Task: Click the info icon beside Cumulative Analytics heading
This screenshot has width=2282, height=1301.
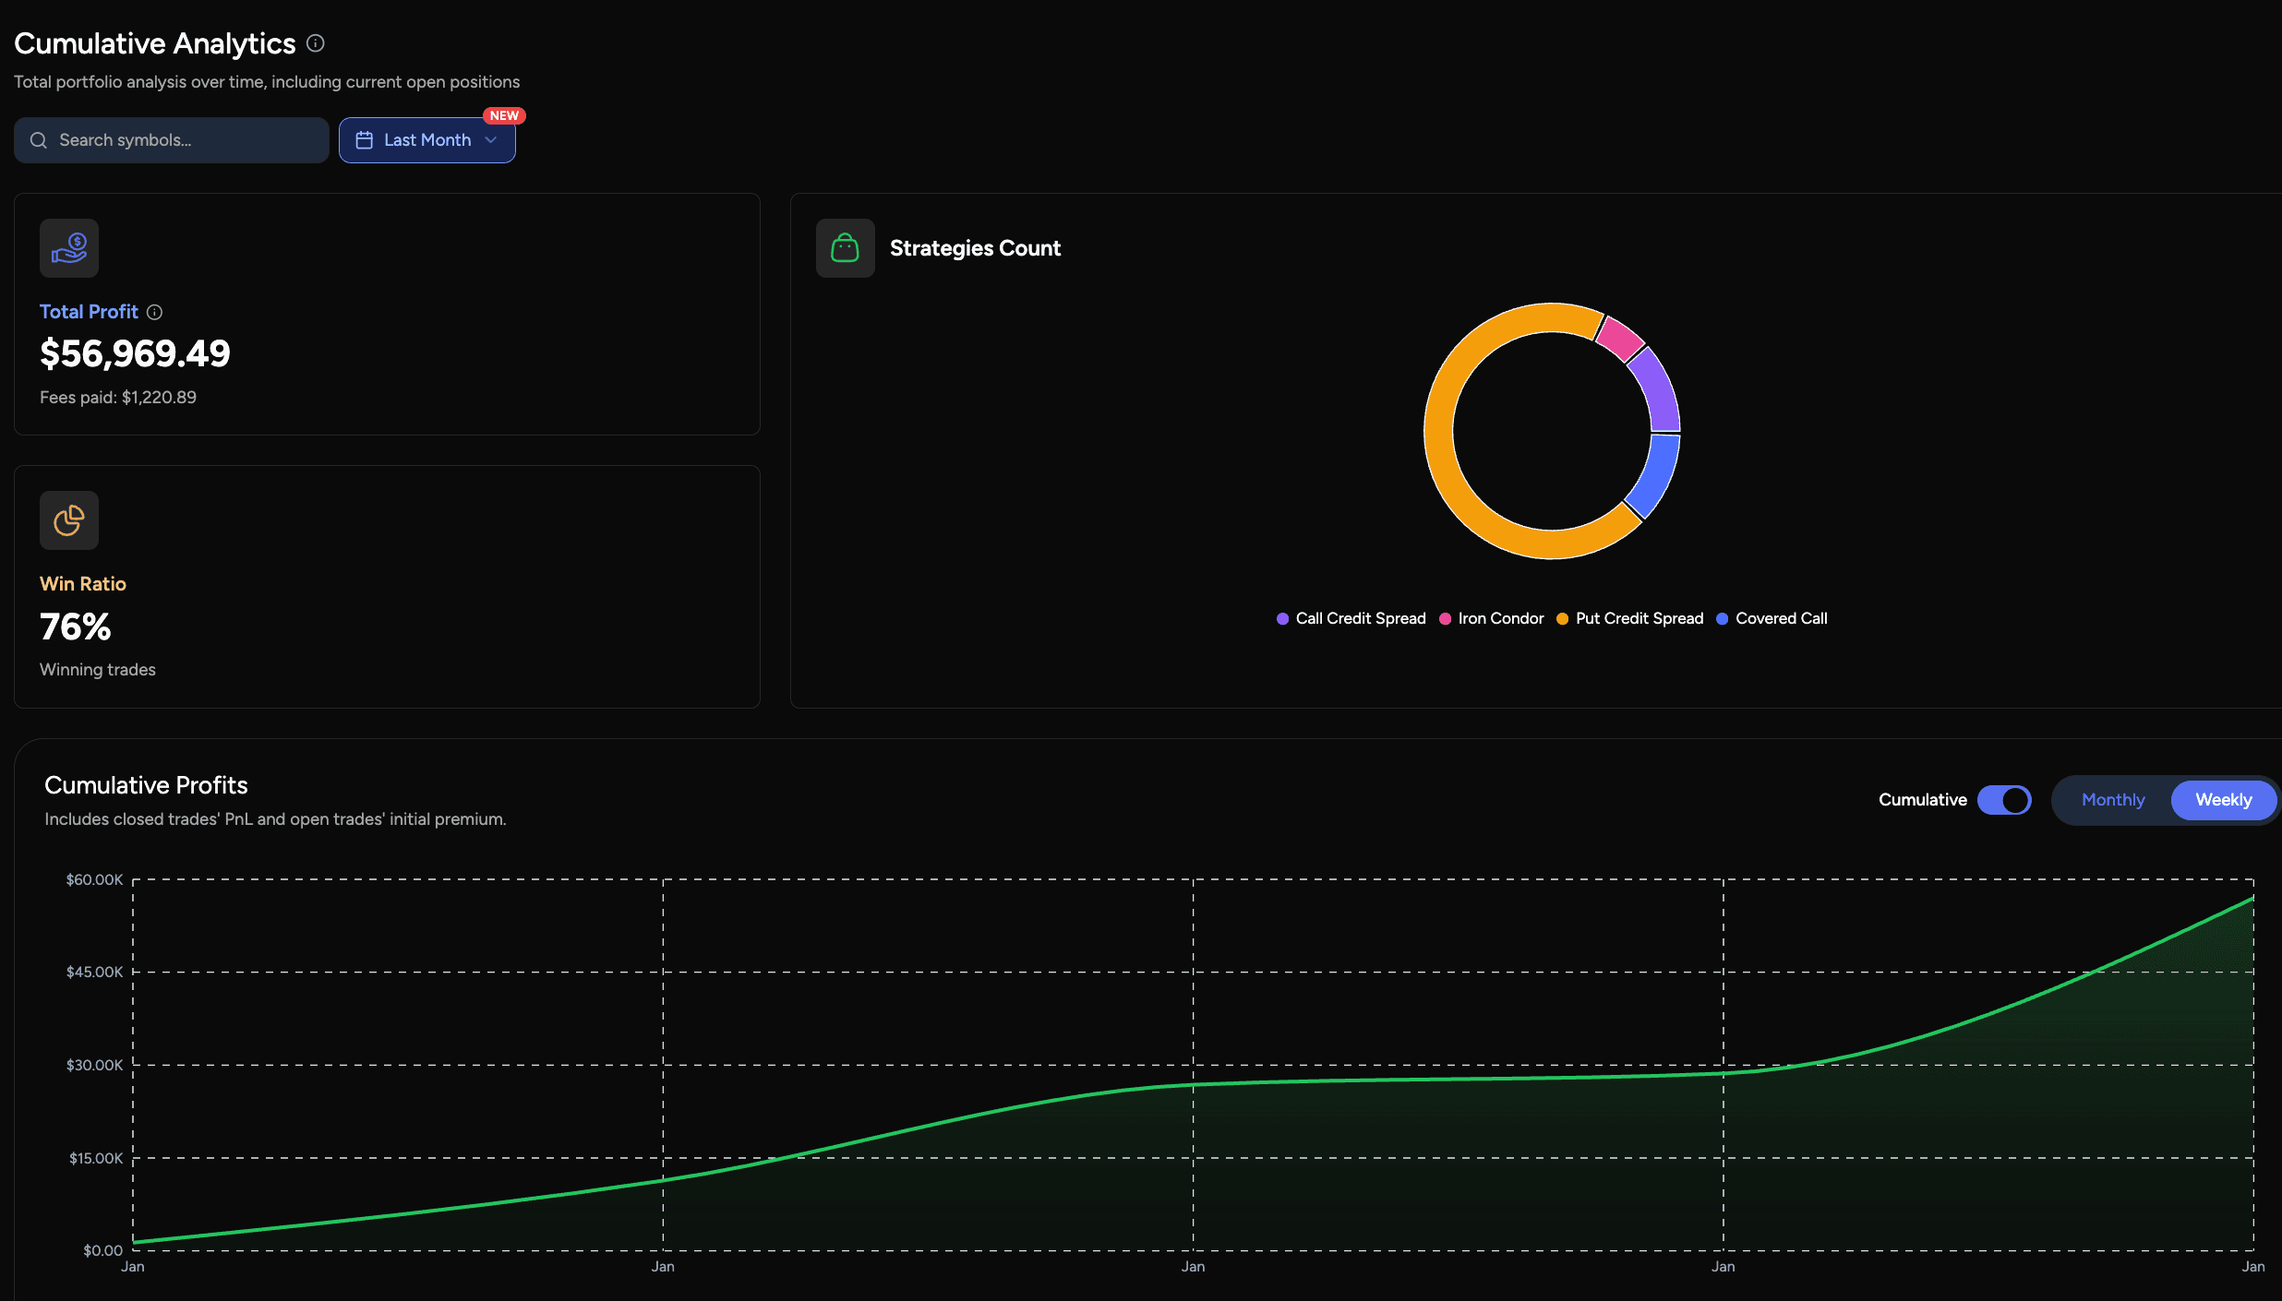Action: 315,43
